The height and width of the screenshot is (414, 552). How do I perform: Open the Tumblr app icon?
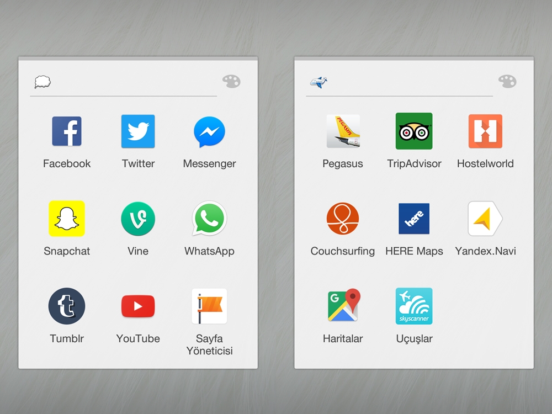click(67, 306)
